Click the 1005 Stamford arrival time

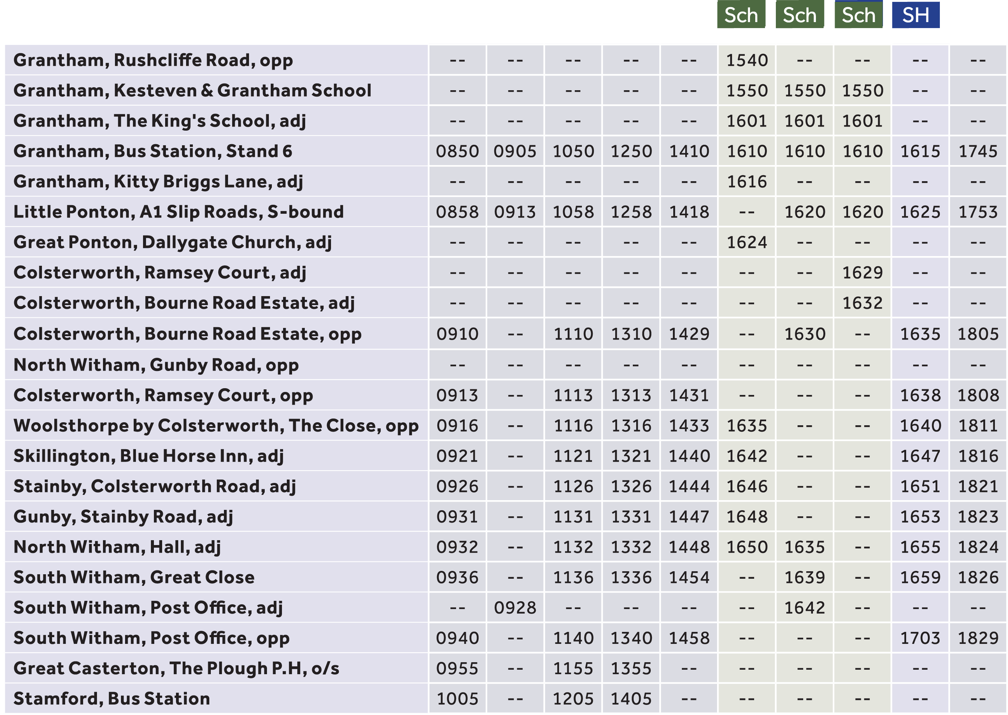coord(457,699)
